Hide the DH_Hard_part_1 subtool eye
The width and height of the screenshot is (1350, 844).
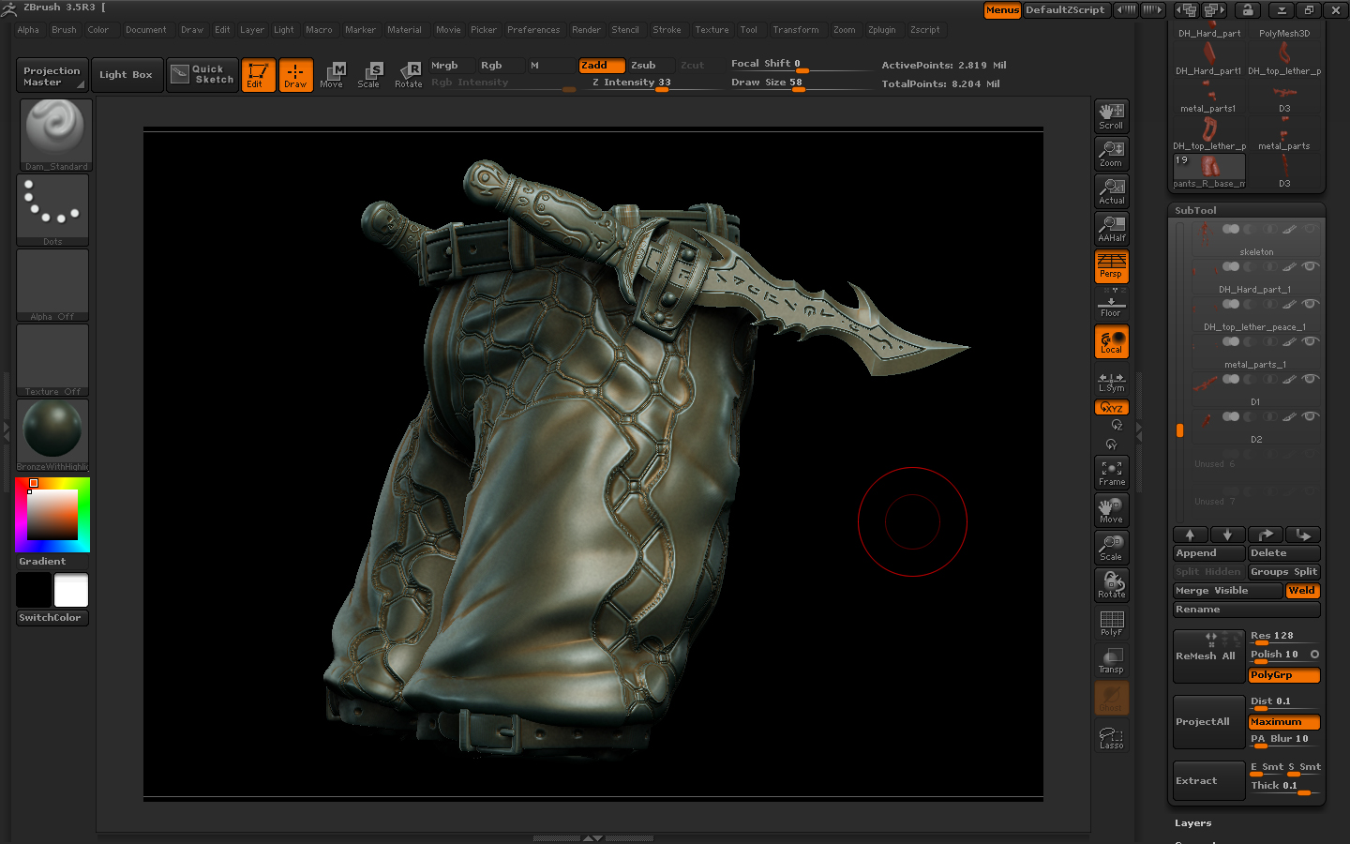(1310, 266)
